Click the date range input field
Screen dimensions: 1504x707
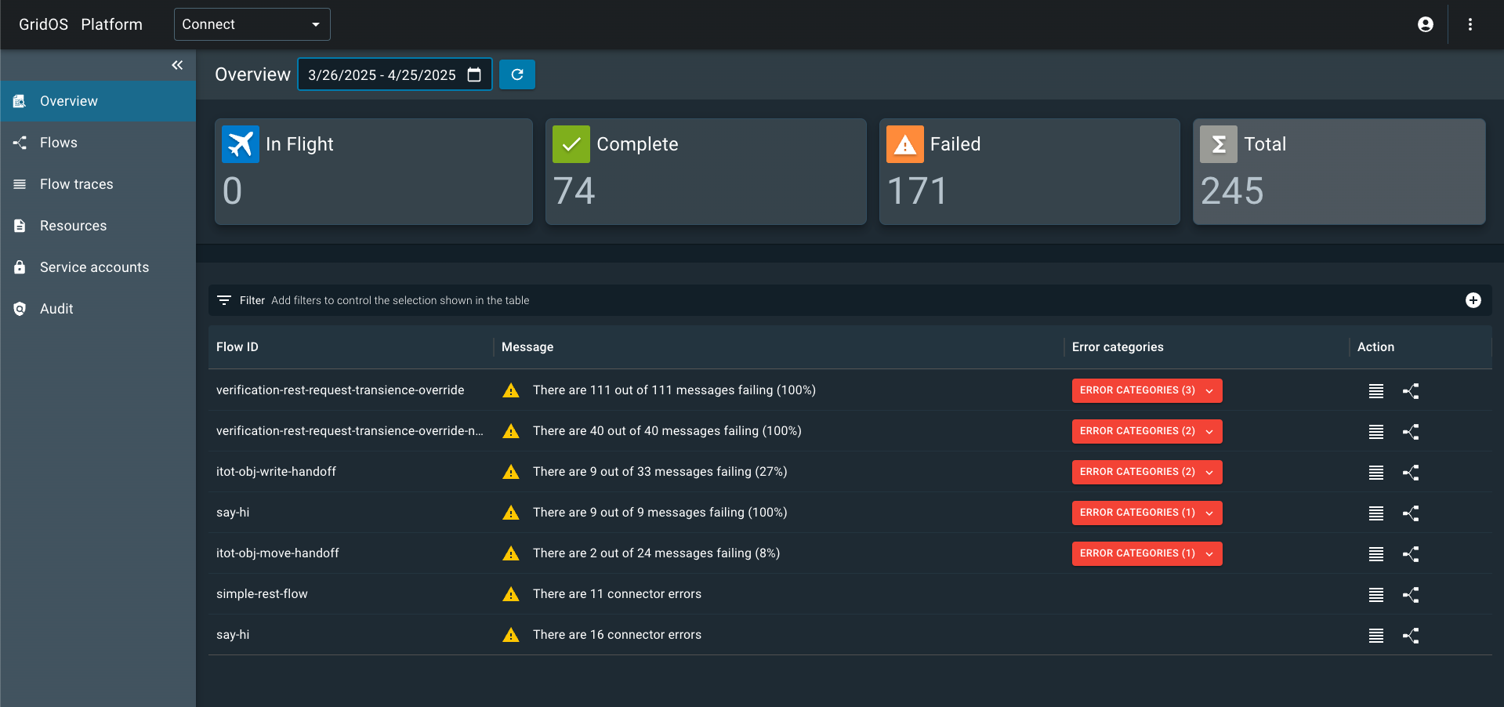tap(382, 75)
